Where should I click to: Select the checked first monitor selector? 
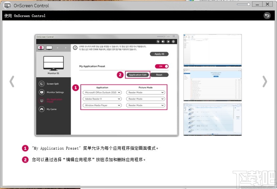pyautogui.click(x=40, y=47)
